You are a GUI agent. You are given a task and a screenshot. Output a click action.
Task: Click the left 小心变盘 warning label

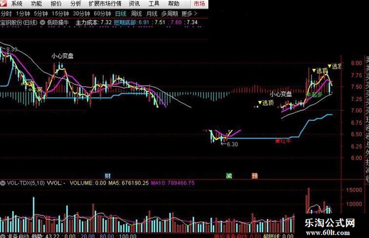[62, 56]
